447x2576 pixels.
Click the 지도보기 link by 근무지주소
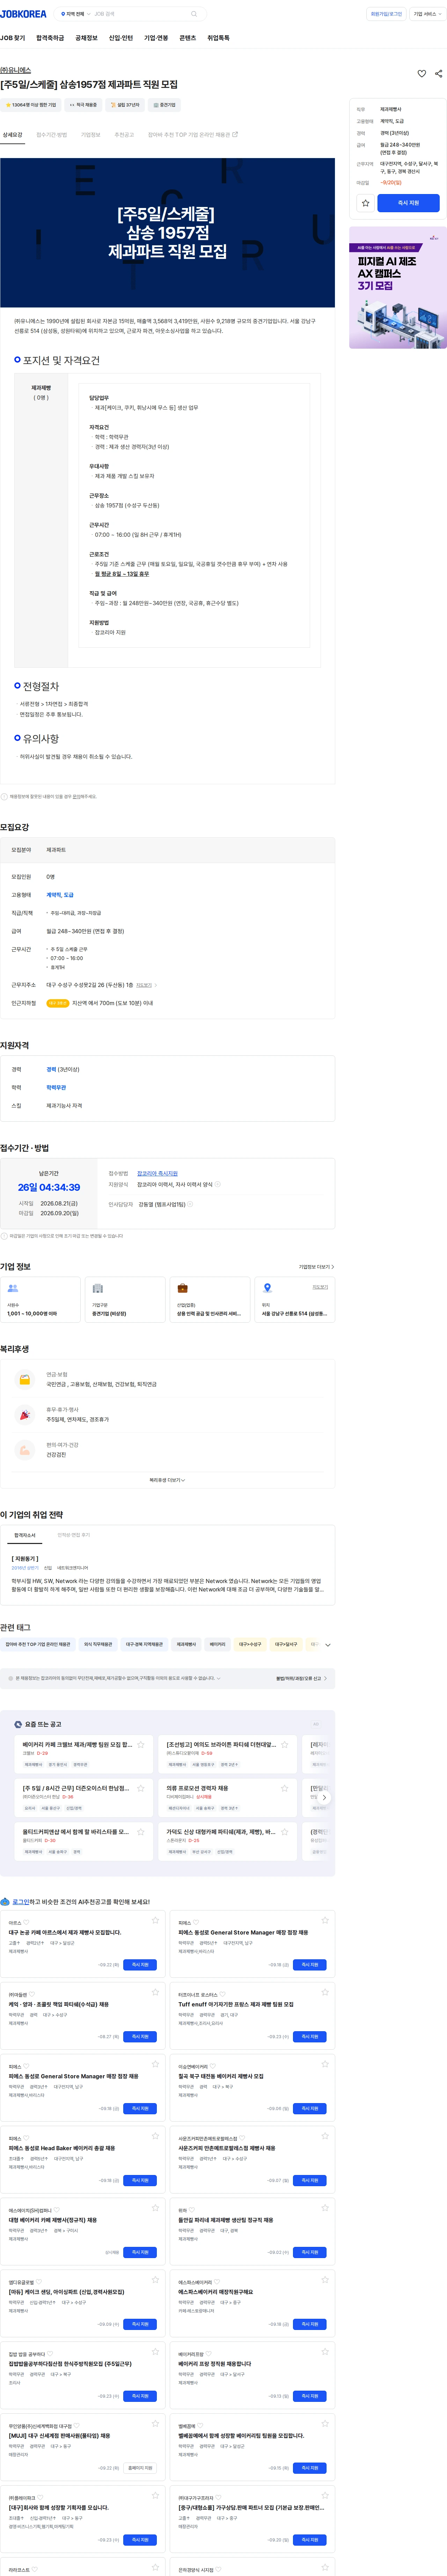[144, 985]
